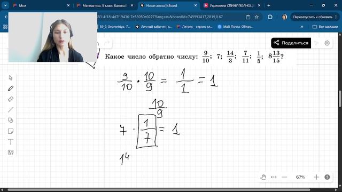The height and width of the screenshot is (192, 342).
Task: Click the browser back arrow
Action: tap(6, 17)
